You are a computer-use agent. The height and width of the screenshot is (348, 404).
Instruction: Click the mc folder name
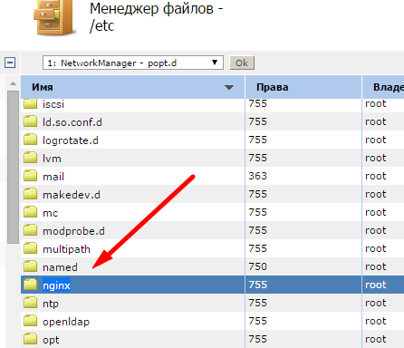50,213
